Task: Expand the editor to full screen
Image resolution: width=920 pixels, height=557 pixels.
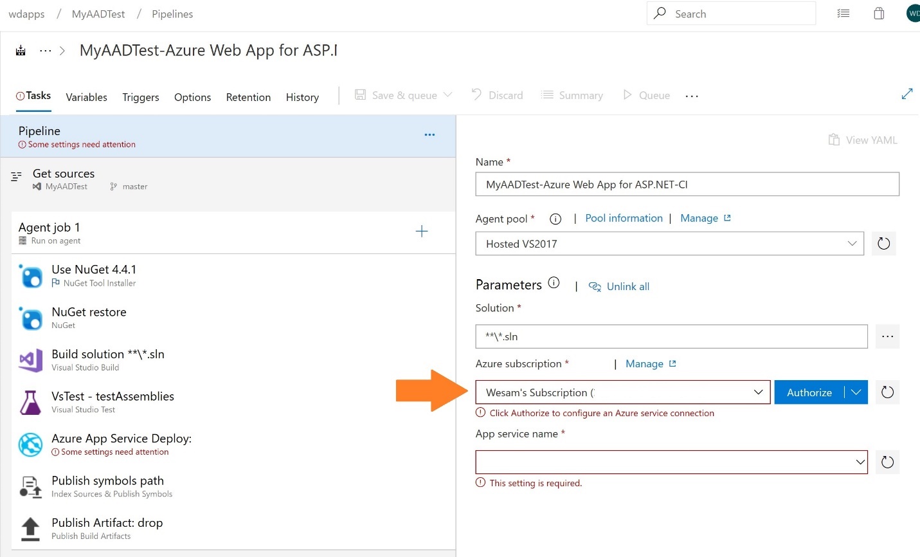Action: (907, 94)
